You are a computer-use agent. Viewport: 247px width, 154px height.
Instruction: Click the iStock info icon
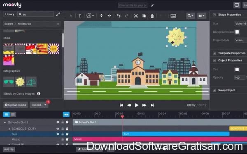(39, 93)
